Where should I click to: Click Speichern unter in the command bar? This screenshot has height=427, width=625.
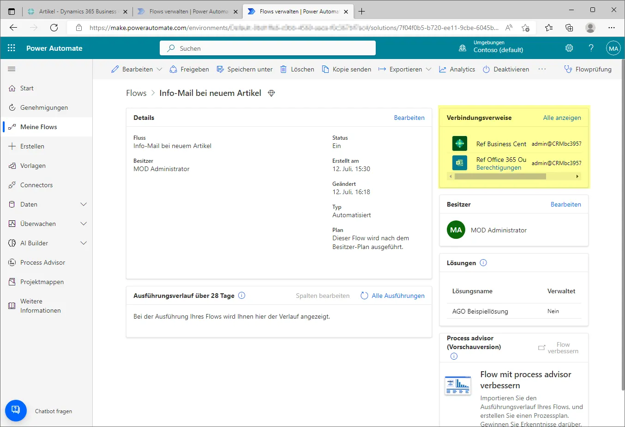point(245,69)
